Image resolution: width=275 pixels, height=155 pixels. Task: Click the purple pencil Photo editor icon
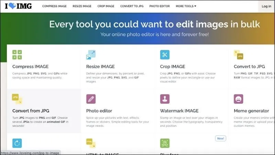(91, 99)
